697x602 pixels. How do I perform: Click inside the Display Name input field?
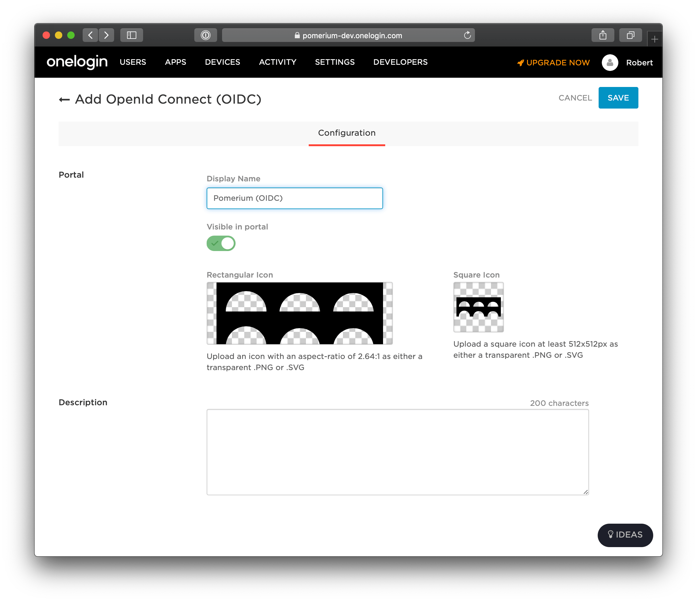pos(295,198)
